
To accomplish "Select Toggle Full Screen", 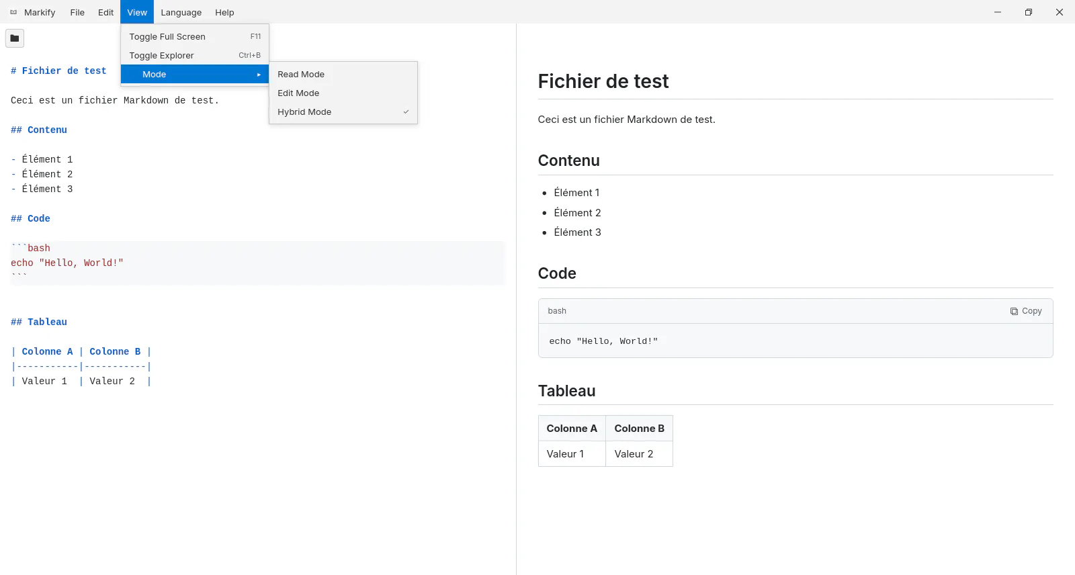I will point(195,36).
